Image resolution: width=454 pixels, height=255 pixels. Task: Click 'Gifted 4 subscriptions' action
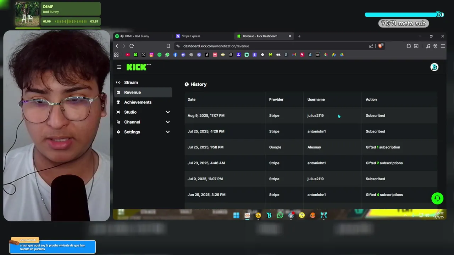pos(384,195)
